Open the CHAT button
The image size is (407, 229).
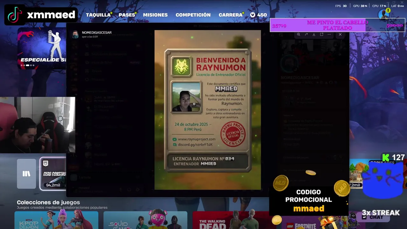coord(374,217)
